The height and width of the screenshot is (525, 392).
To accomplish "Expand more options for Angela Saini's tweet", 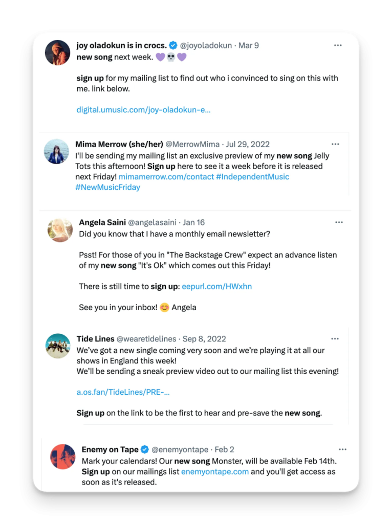I will coord(339,222).
